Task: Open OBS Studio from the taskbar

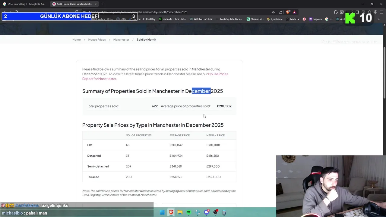Action: tap(215, 212)
